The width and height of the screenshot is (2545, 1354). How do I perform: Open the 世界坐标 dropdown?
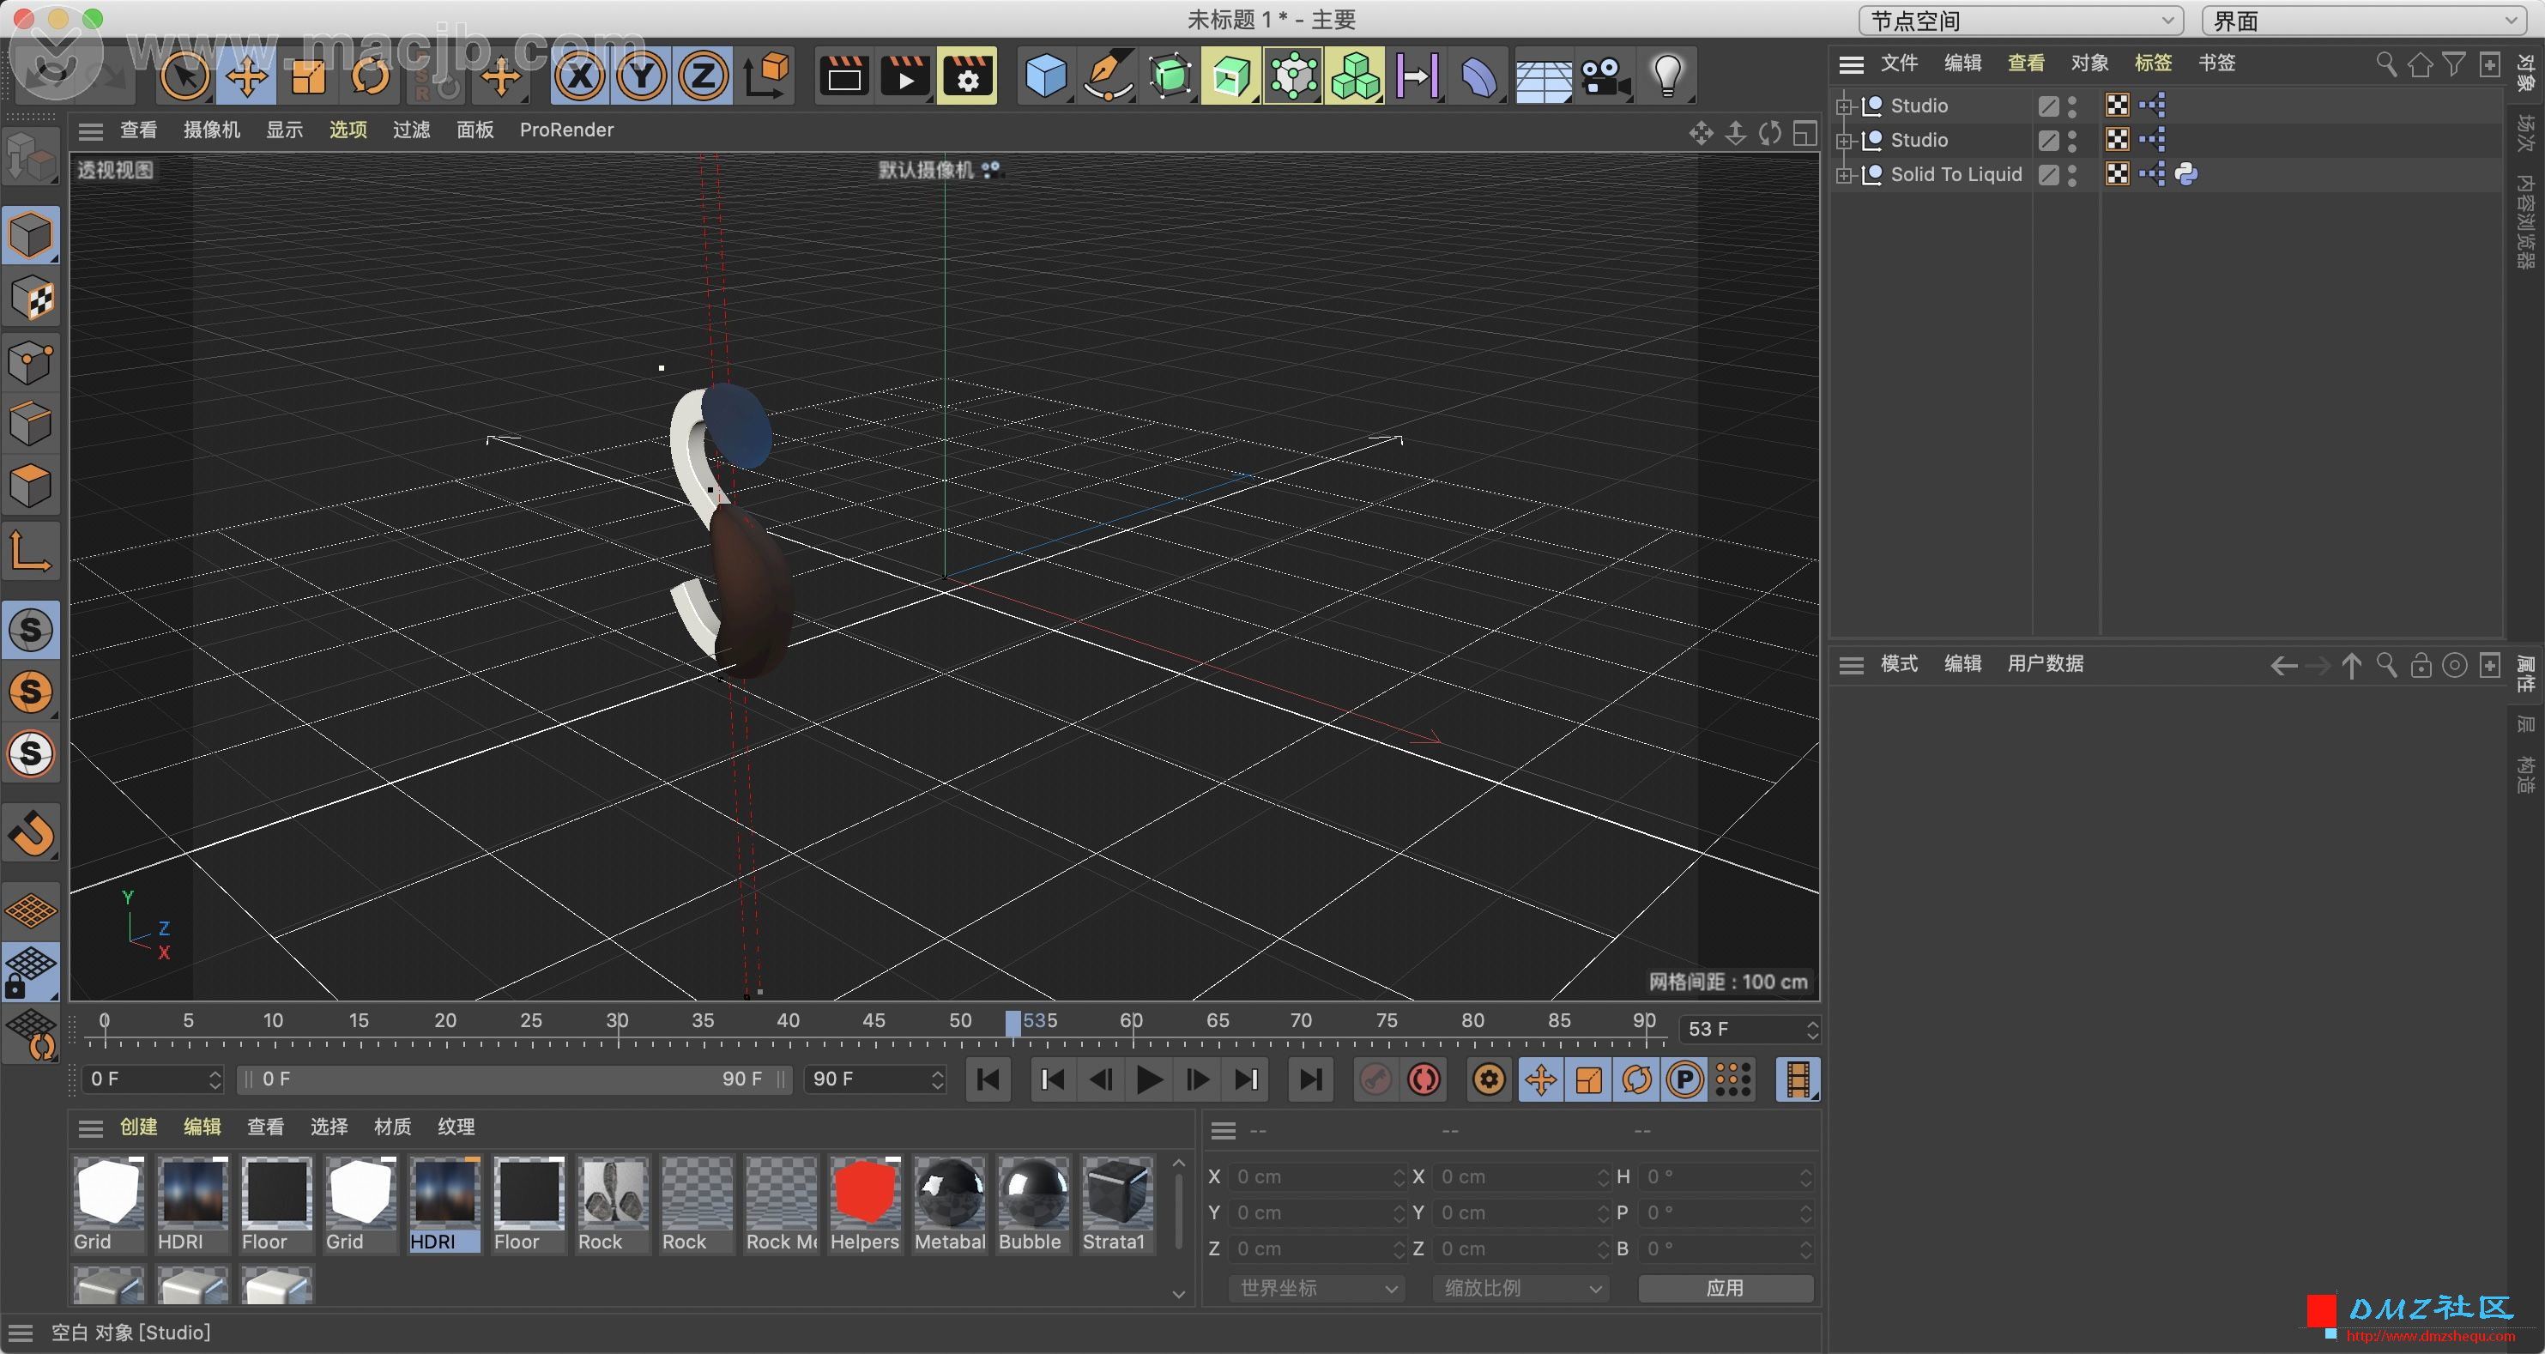click(1317, 1288)
